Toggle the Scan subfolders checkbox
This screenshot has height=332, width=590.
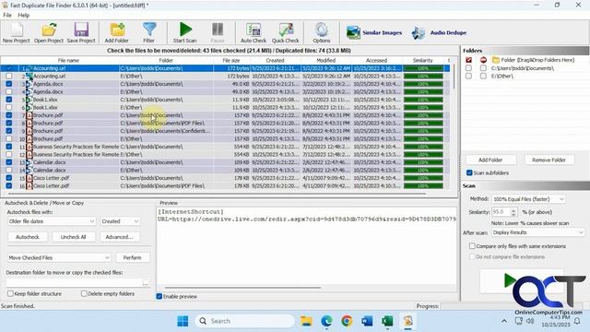pyautogui.click(x=469, y=172)
